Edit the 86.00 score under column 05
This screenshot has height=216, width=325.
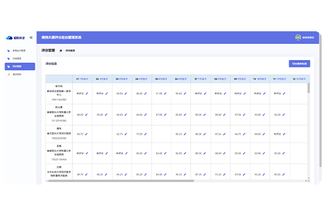coord(165,174)
